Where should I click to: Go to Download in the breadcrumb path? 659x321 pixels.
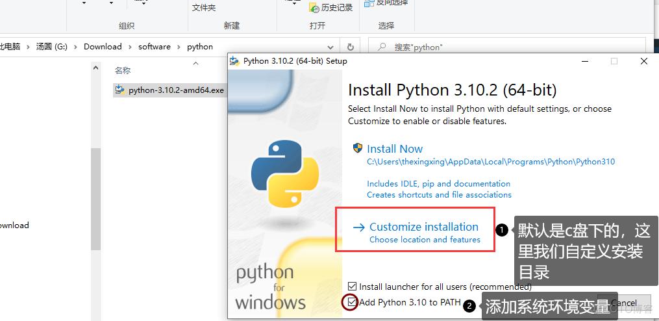[103, 47]
